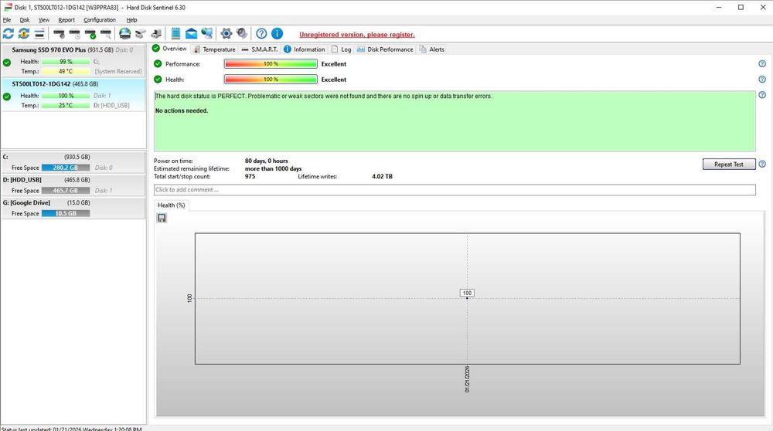
Task: Click the help icon next to Performance
Action: coord(762,63)
